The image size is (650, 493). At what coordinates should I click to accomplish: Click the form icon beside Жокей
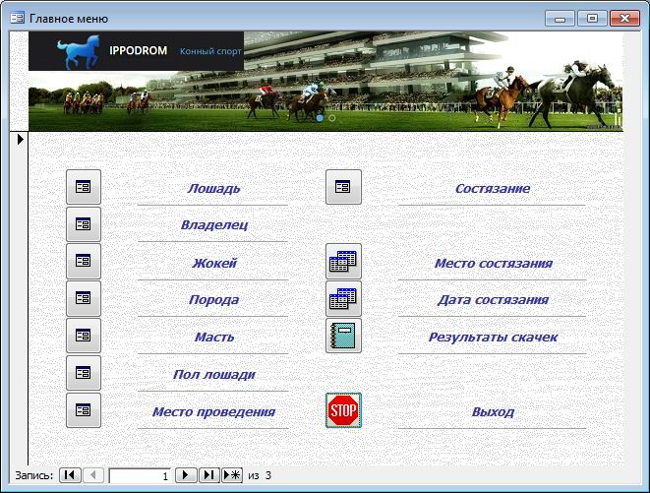84,261
